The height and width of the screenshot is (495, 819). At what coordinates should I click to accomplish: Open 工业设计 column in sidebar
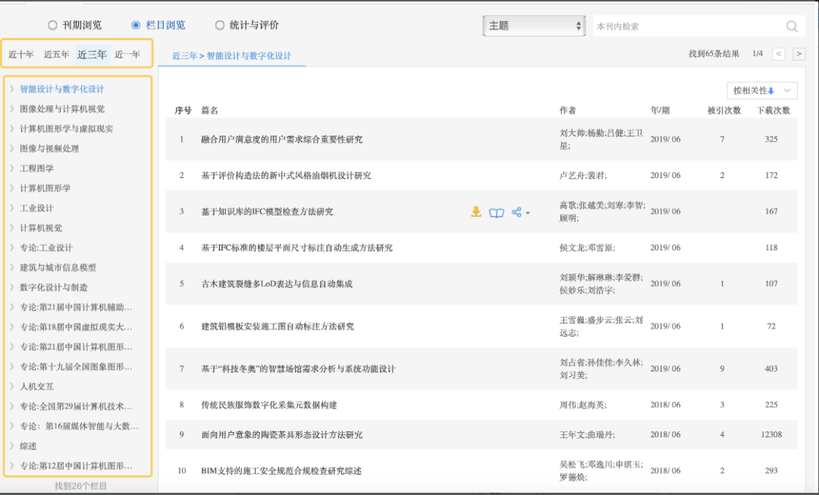36,208
